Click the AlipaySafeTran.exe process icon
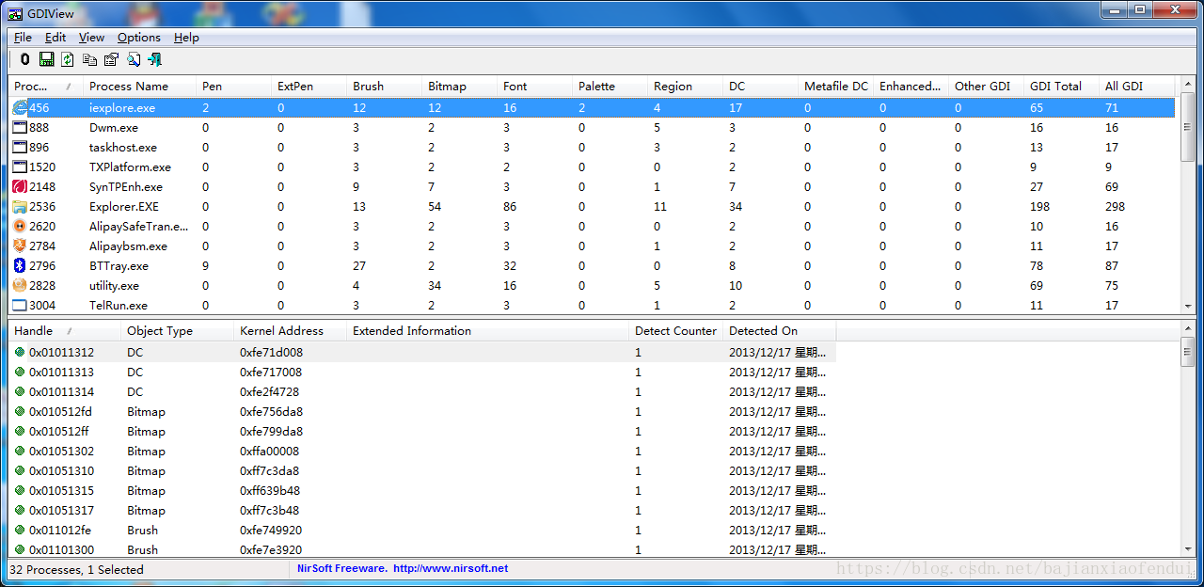 click(x=20, y=227)
